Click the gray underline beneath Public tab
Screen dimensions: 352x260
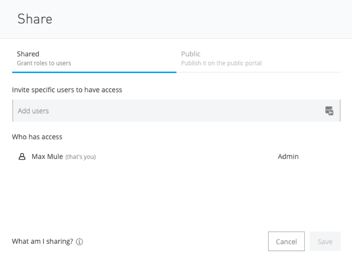coord(259,72)
